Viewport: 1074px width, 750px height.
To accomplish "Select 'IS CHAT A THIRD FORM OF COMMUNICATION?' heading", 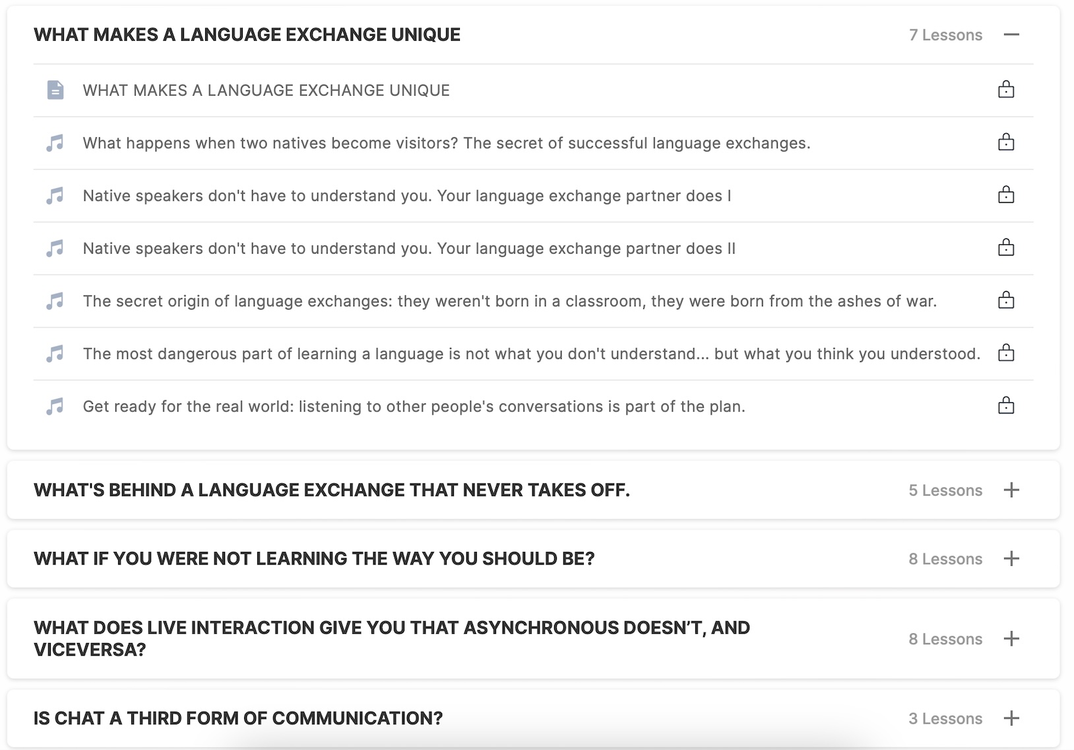I will [x=238, y=718].
